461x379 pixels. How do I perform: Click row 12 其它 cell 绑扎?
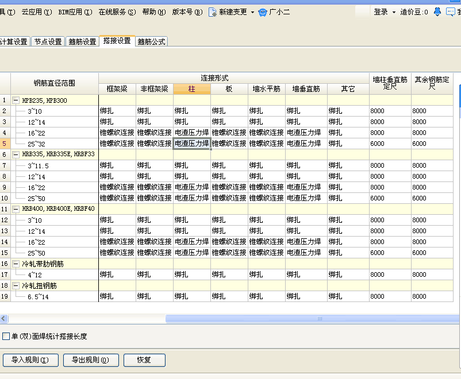(x=348, y=220)
